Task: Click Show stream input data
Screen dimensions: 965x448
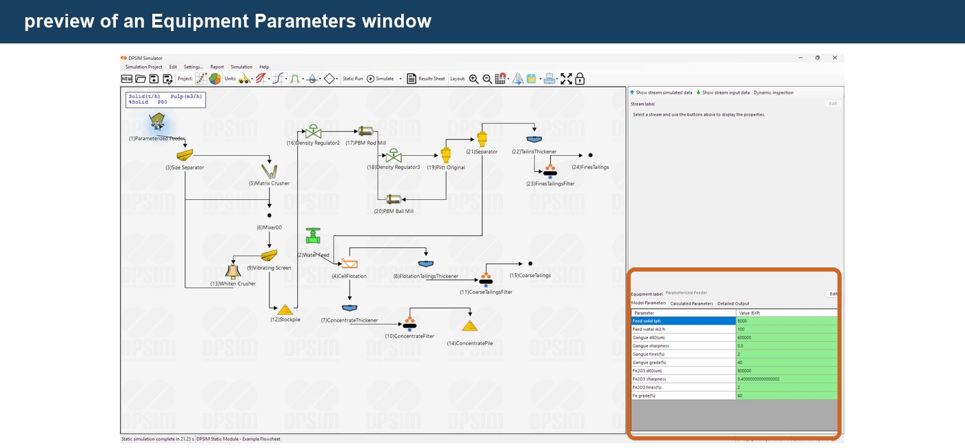Action: pyautogui.click(x=723, y=92)
